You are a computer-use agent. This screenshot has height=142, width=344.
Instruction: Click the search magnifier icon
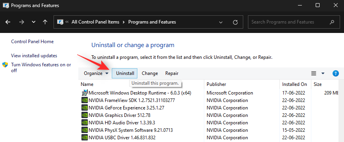click(332, 22)
